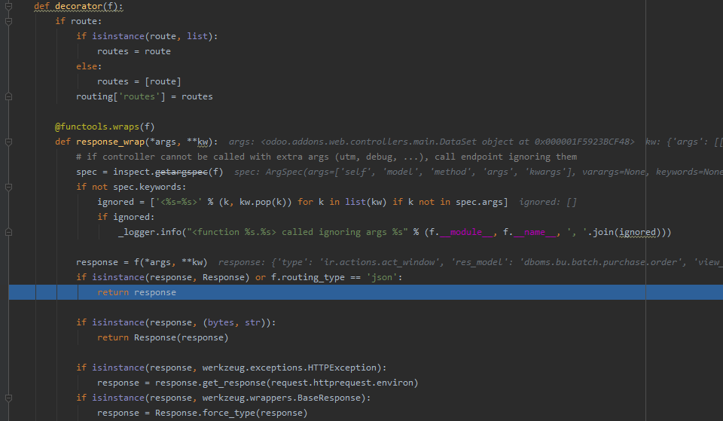Click fold end marker beside _logger.info line
723x421 pixels.
[8, 232]
